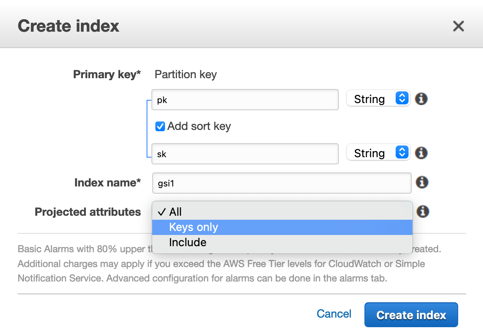Viewport: 483px width, 336px height.
Task: Click blue stepper arrows on sort key type
Action: (x=402, y=152)
